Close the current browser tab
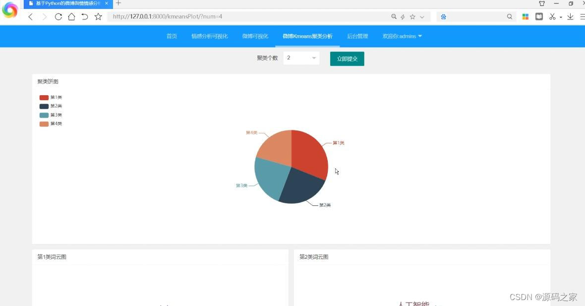Screen dimensions: 585x306 tap(106, 3)
